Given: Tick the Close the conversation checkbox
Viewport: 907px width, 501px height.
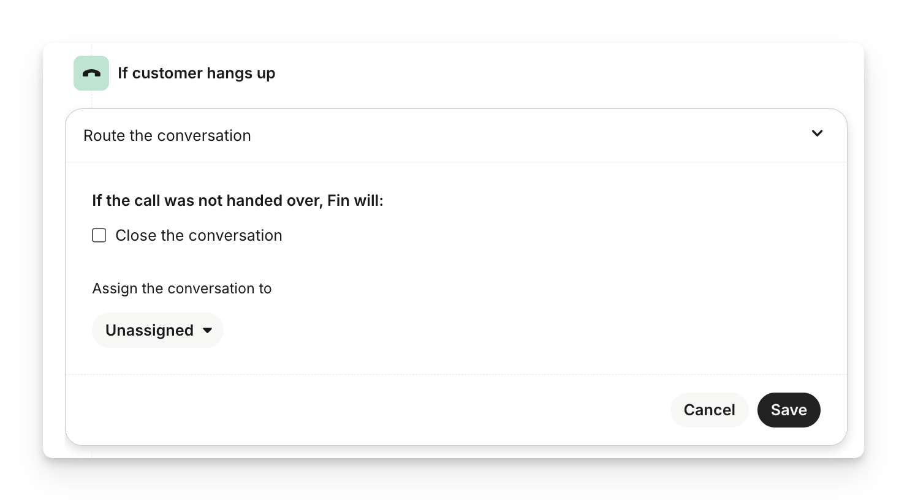Looking at the screenshot, I should point(99,235).
